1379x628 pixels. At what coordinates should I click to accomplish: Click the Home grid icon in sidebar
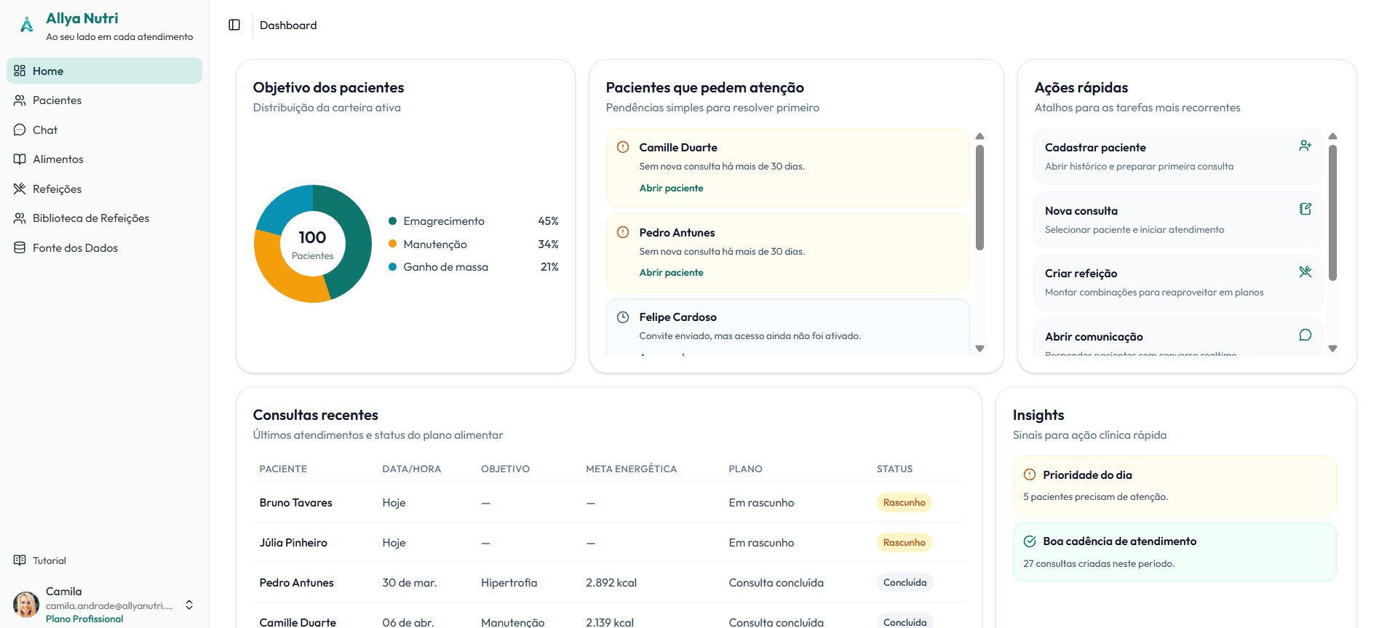(x=20, y=71)
